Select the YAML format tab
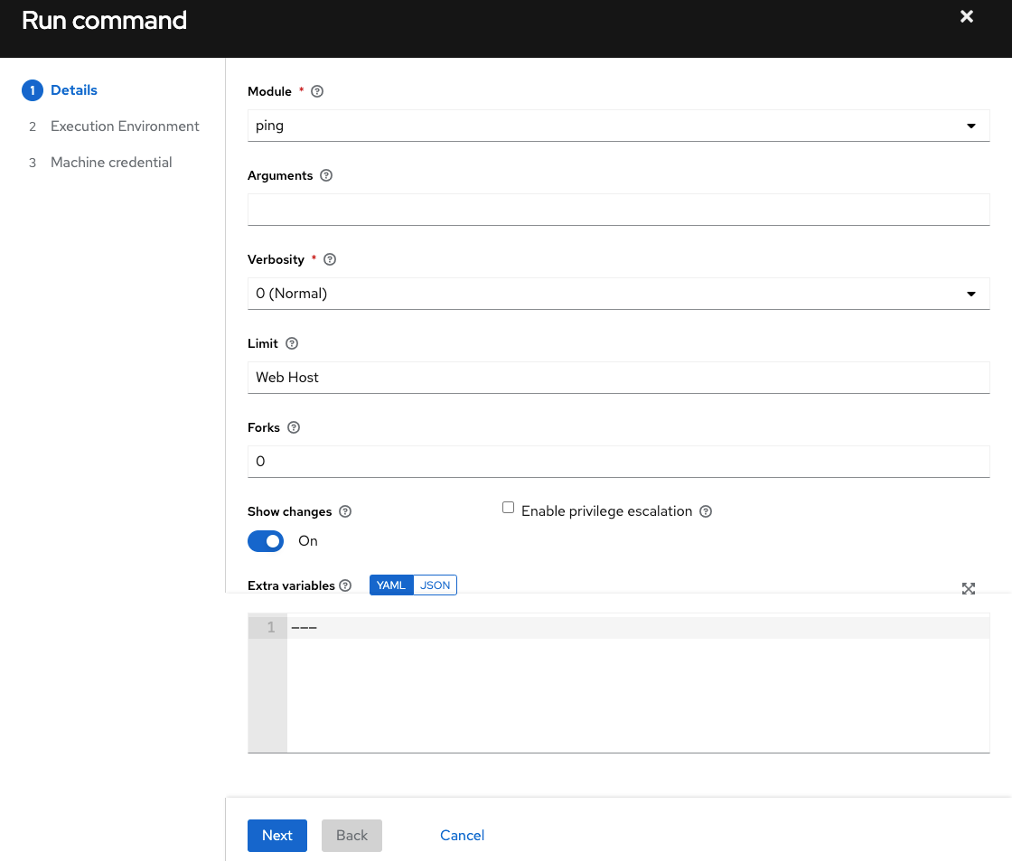Screen dimensions: 1012x861 tap(390, 585)
